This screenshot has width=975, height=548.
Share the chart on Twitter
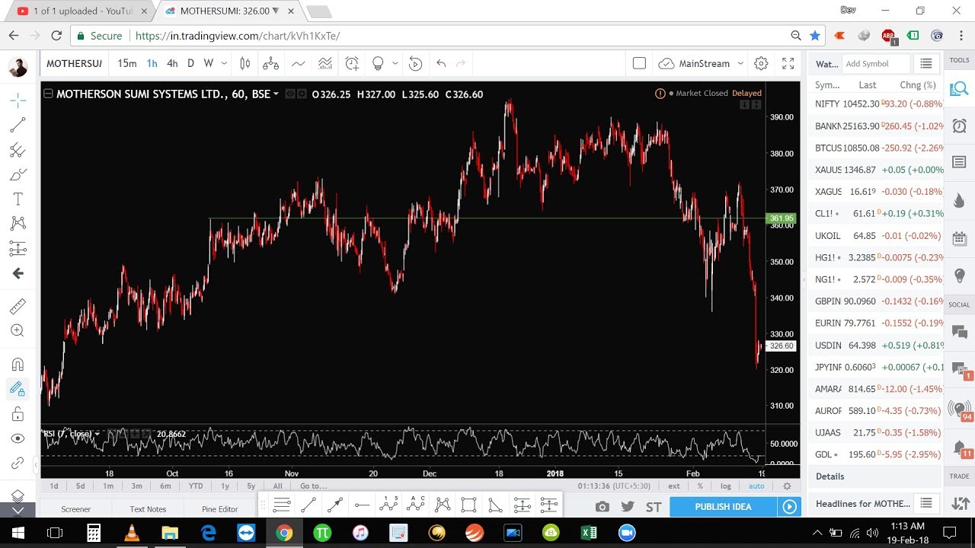click(628, 507)
